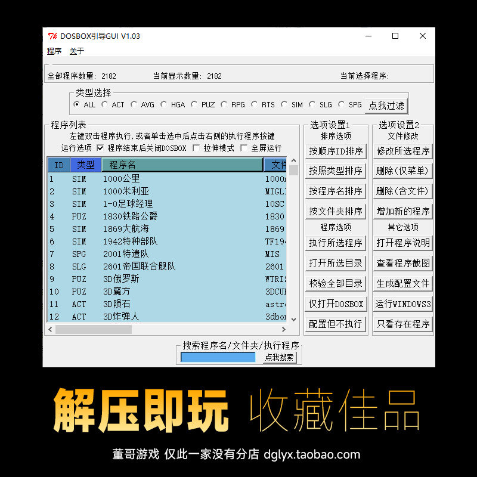Viewport: 477px width, 477px height.
Task: Sort games by 按文件夹排序
Action: pos(336,211)
